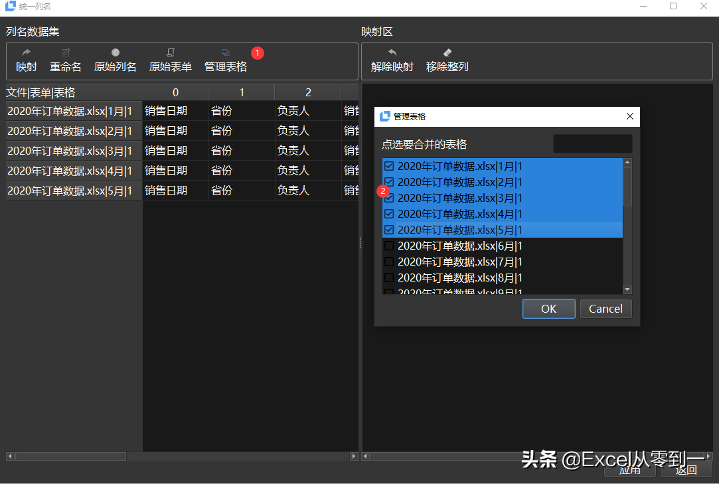Screen dimensions: 719x484
Task: Click the 原始列名 original column names icon
Action: click(x=116, y=52)
